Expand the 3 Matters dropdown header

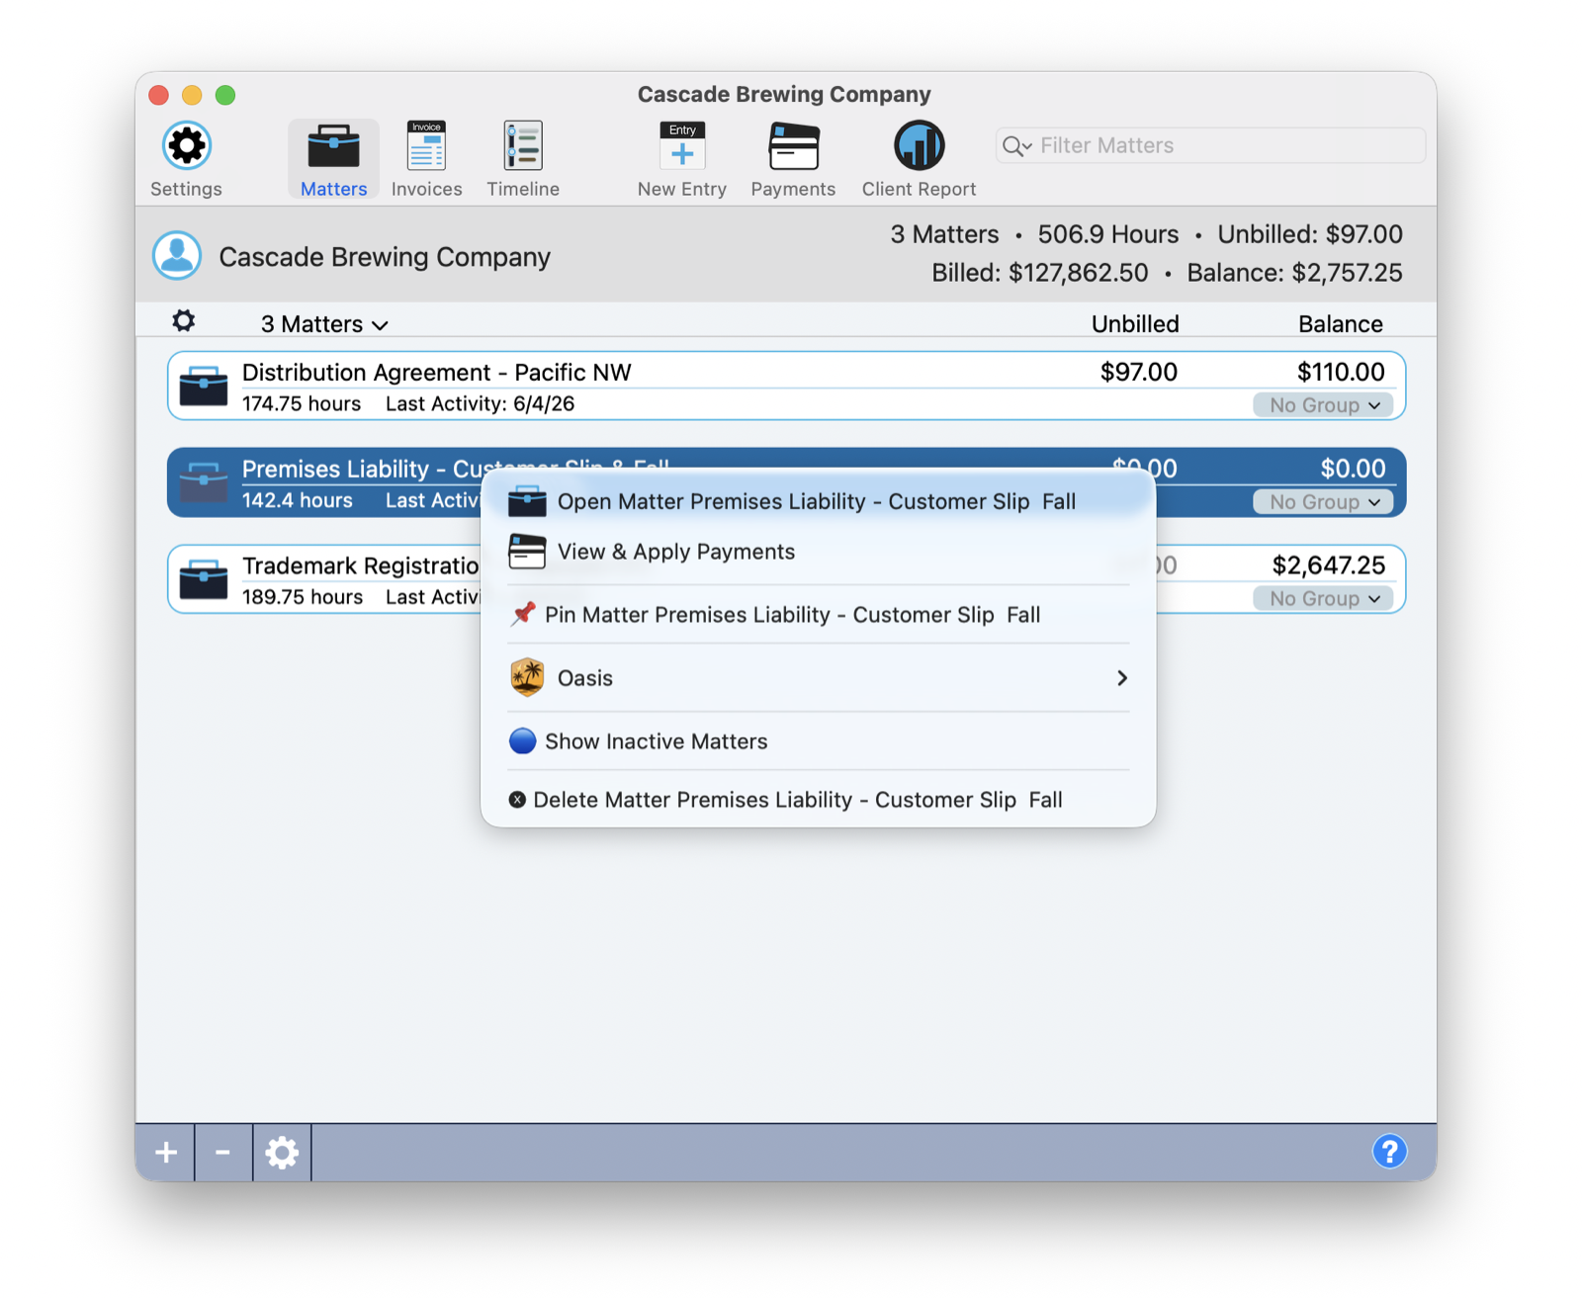(x=324, y=324)
